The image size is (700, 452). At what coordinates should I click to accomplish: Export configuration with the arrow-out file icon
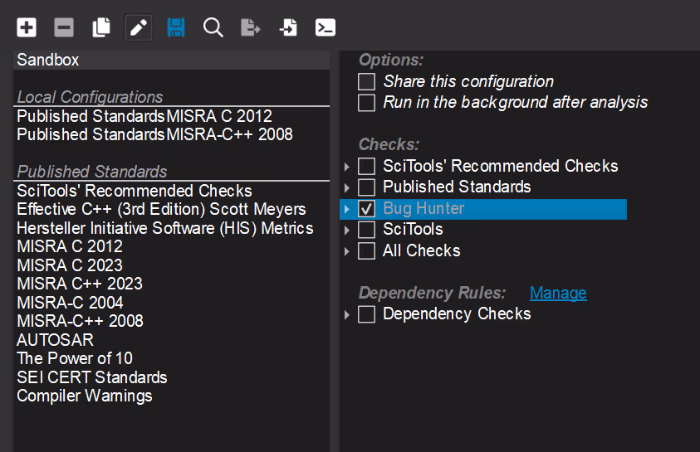pos(251,27)
